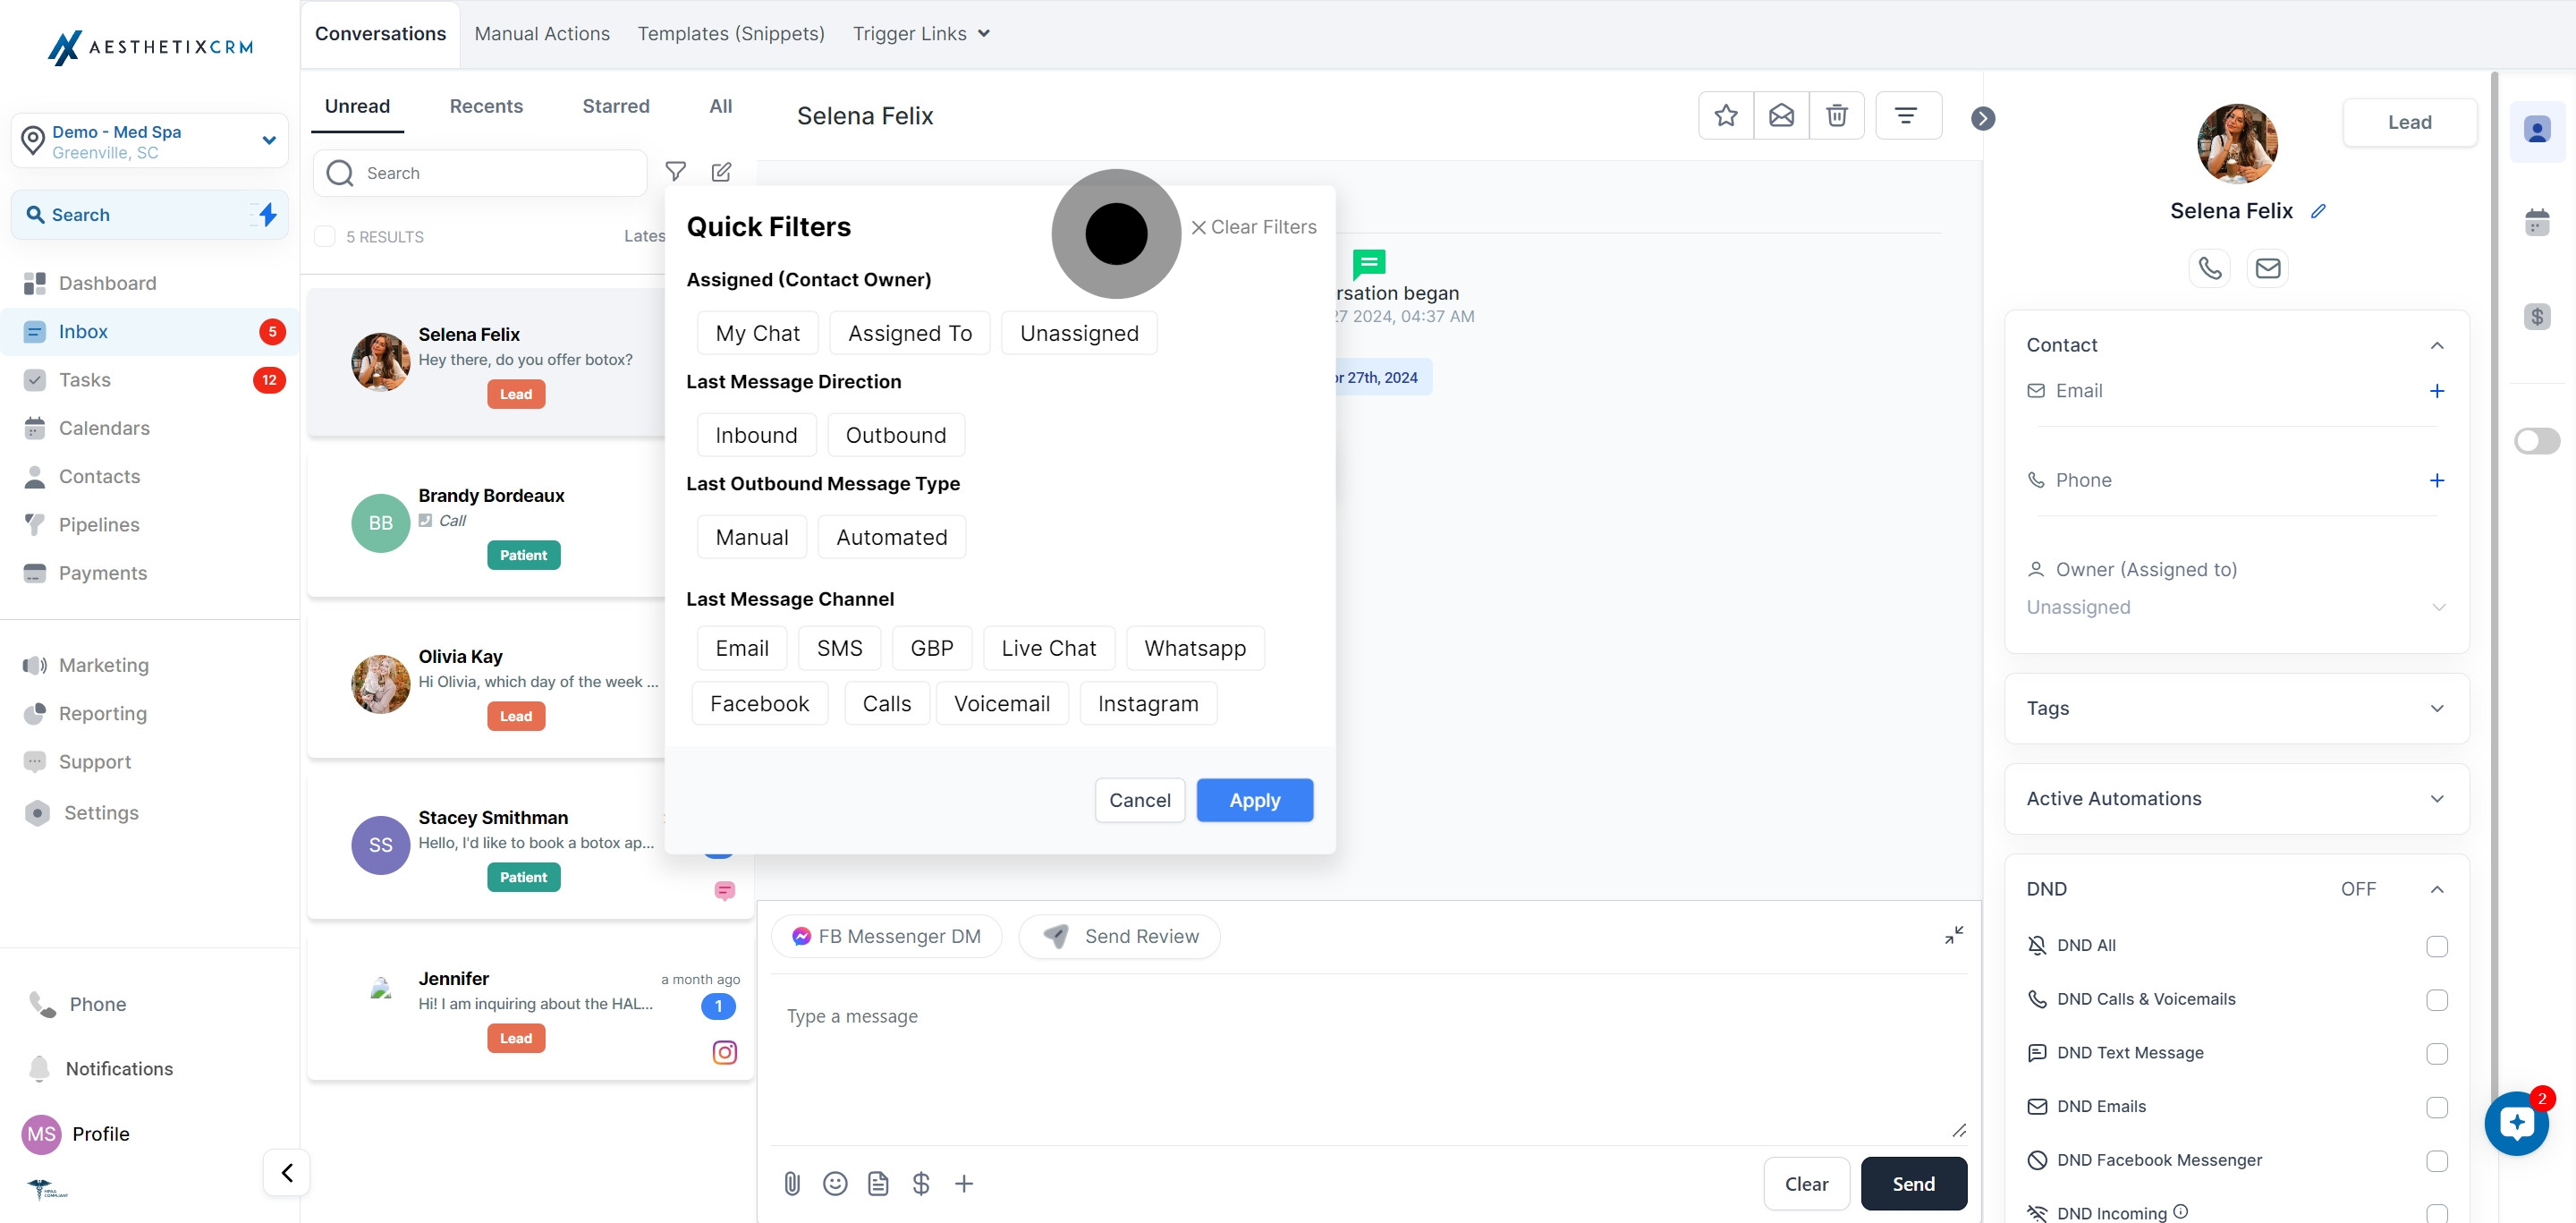
Task: Click the attachment paperclip icon
Action: 792,1184
